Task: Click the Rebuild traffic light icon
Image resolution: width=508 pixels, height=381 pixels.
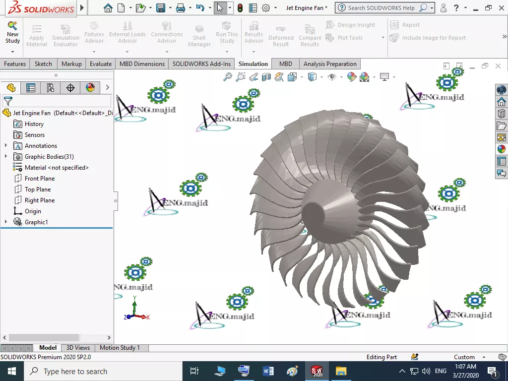Action: point(240,8)
